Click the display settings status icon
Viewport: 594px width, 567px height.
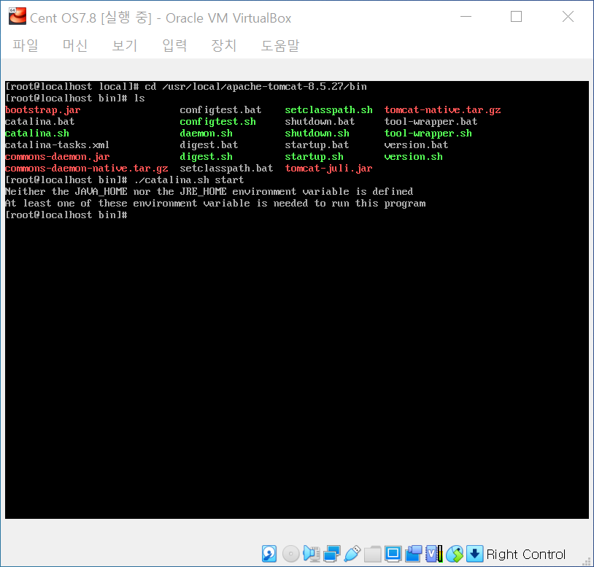393,554
